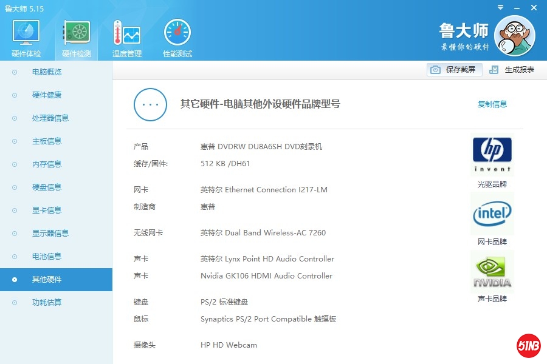Show 显卡信息 graphics card info
Viewport: 547px width, 364px height.
click(47, 211)
